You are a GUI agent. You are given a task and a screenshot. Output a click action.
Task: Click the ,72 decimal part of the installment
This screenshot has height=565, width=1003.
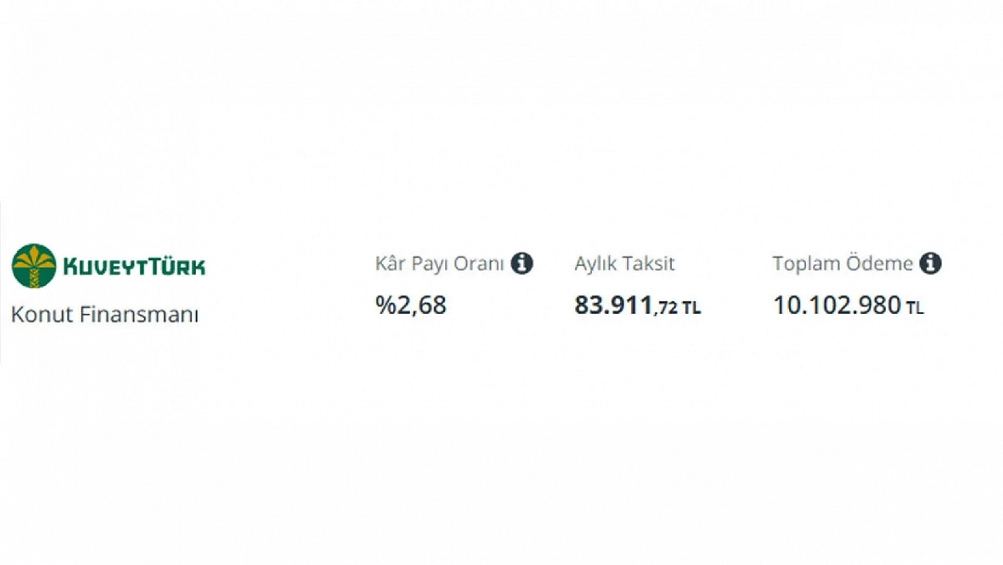point(666,308)
